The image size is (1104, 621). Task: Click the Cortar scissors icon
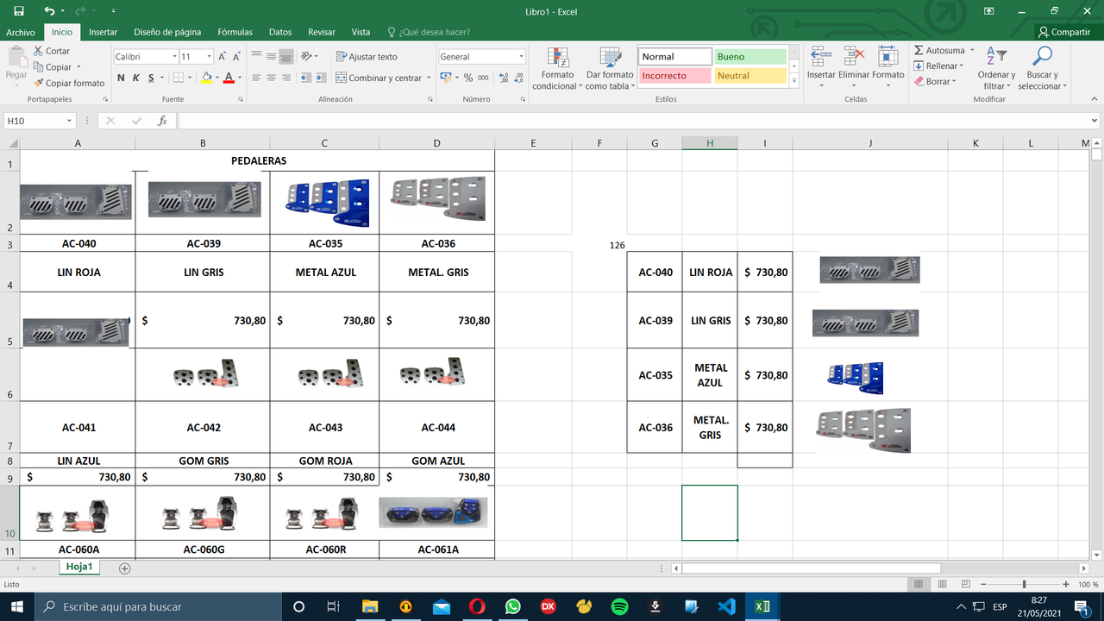point(39,51)
